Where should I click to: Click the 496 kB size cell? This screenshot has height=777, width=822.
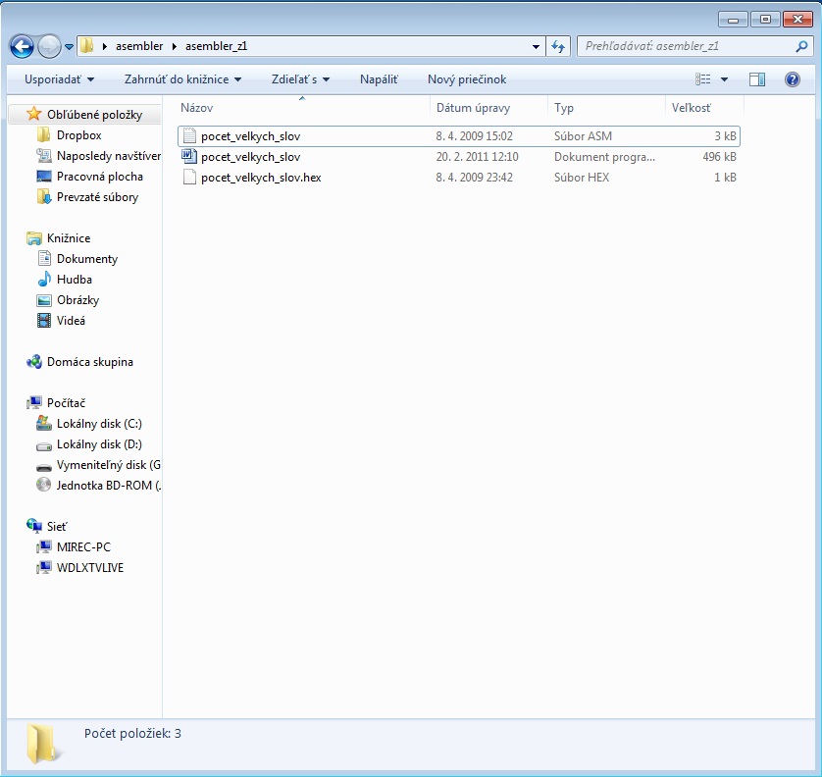click(719, 157)
